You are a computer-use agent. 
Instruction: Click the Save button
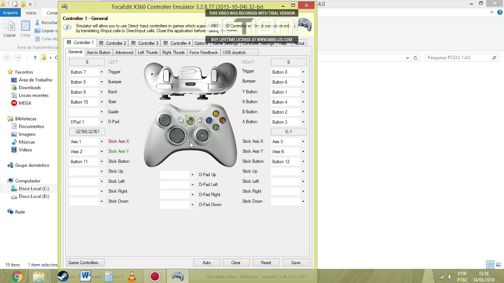coord(296,263)
